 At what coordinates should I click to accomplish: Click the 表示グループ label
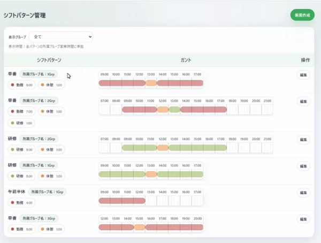point(17,37)
